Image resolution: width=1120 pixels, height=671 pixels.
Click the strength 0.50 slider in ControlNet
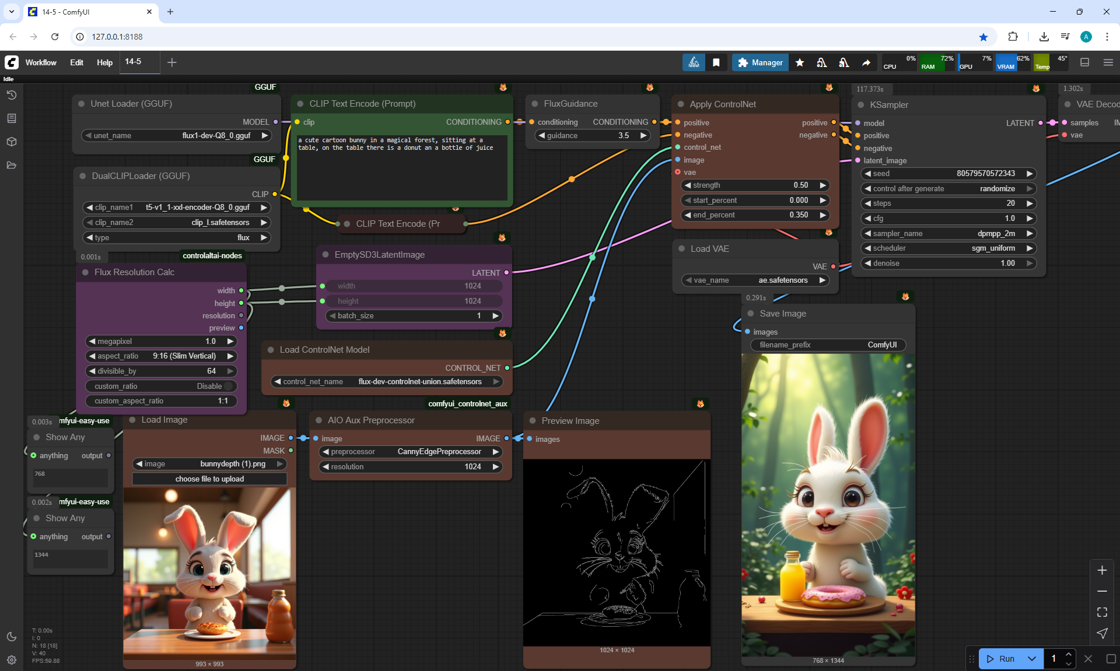(755, 185)
